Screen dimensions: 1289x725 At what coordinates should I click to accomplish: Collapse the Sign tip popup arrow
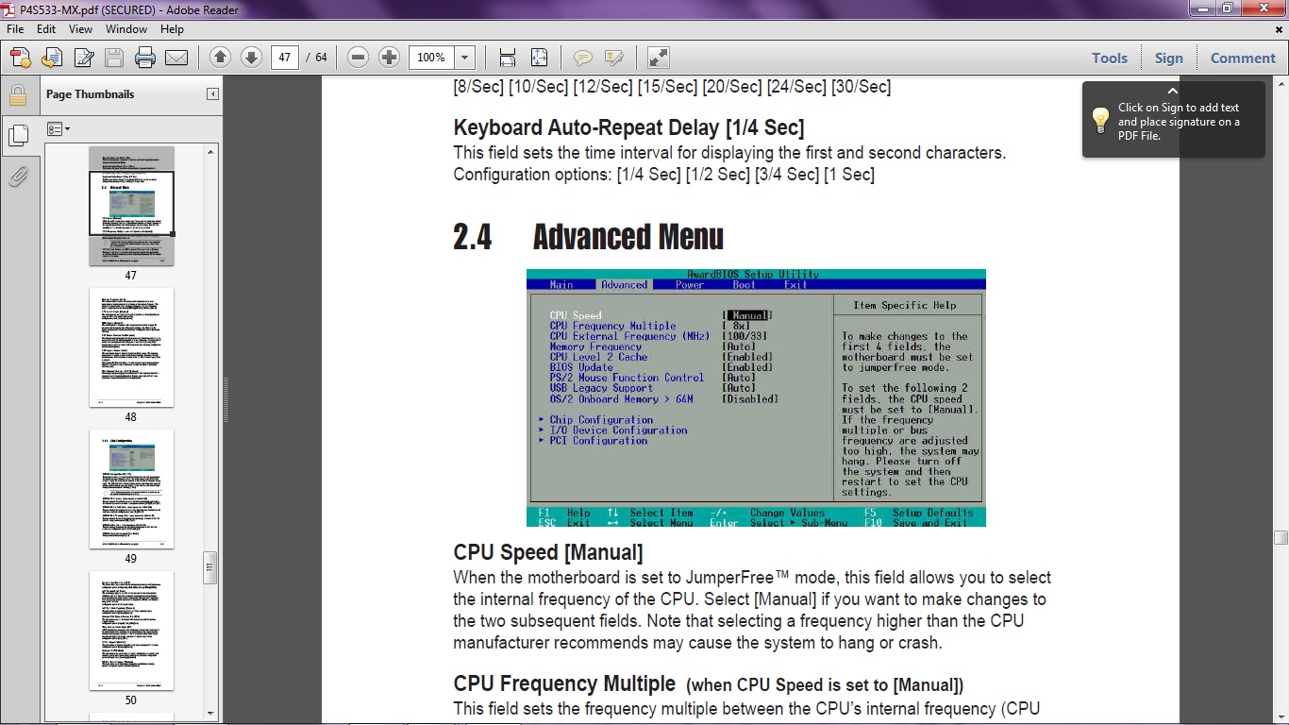point(1173,92)
